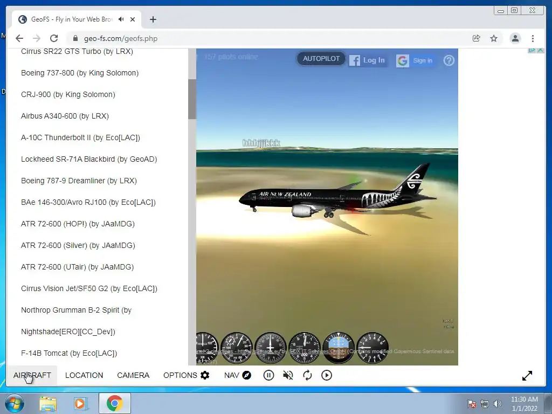Viewport: 552px width, 414px height.
Task: Select ATR 72-600 (Silver) aircraft
Action: coord(78,245)
